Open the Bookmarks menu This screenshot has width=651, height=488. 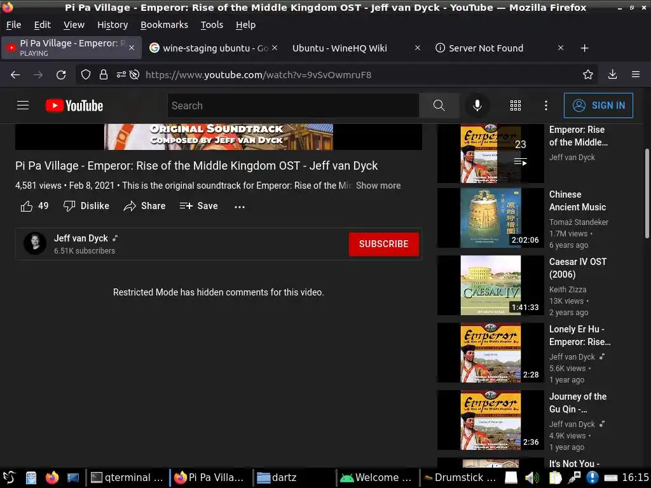pyautogui.click(x=164, y=25)
